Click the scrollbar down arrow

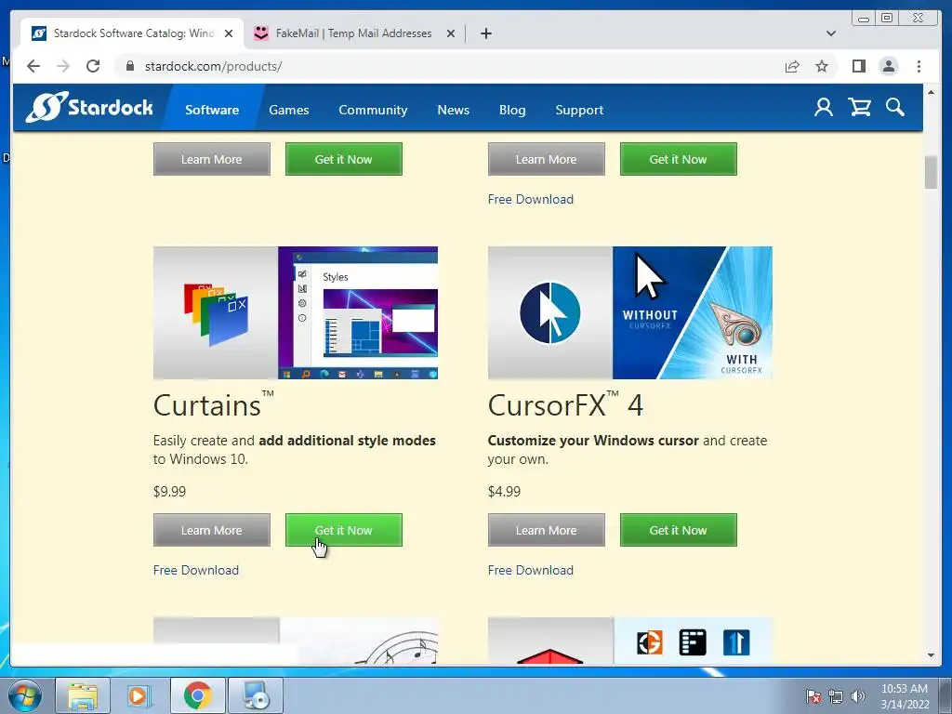coord(931,655)
